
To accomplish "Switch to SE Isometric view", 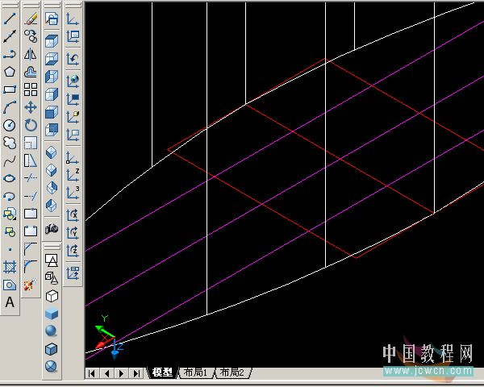I will pyautogui.click(x=52, y=170).
